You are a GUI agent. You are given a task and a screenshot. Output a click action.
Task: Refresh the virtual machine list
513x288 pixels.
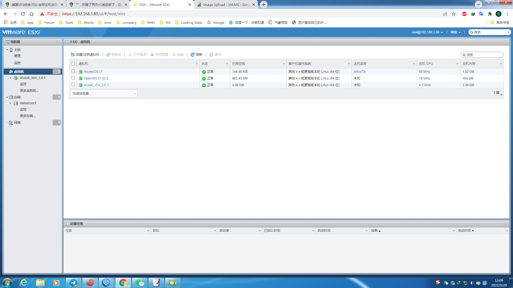pos(196,54)
